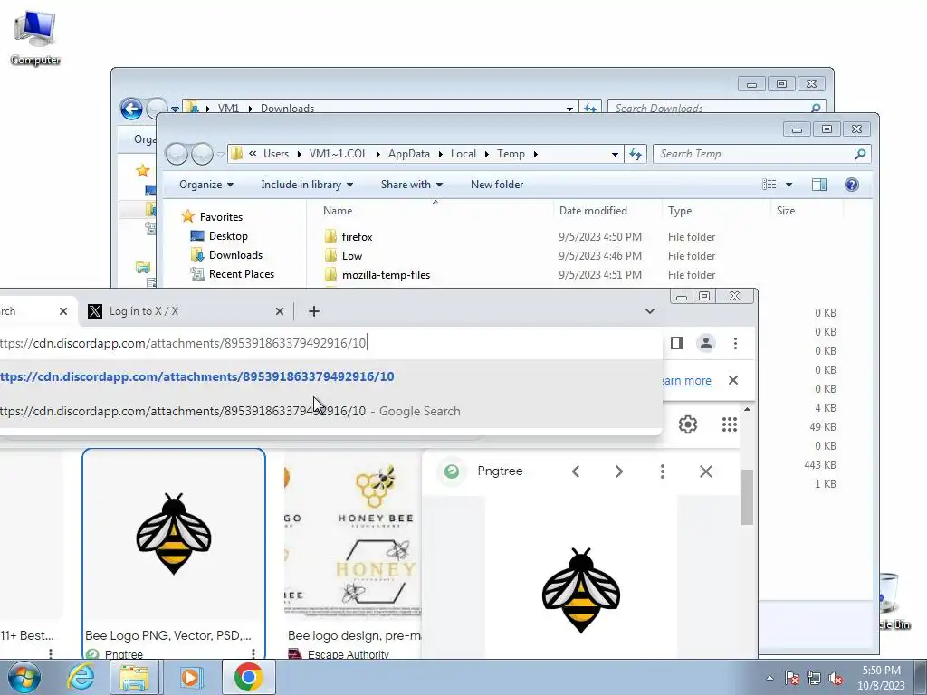927x695 pixels.
Task: Click the muted volume tray icon
Action: [836, 678]
